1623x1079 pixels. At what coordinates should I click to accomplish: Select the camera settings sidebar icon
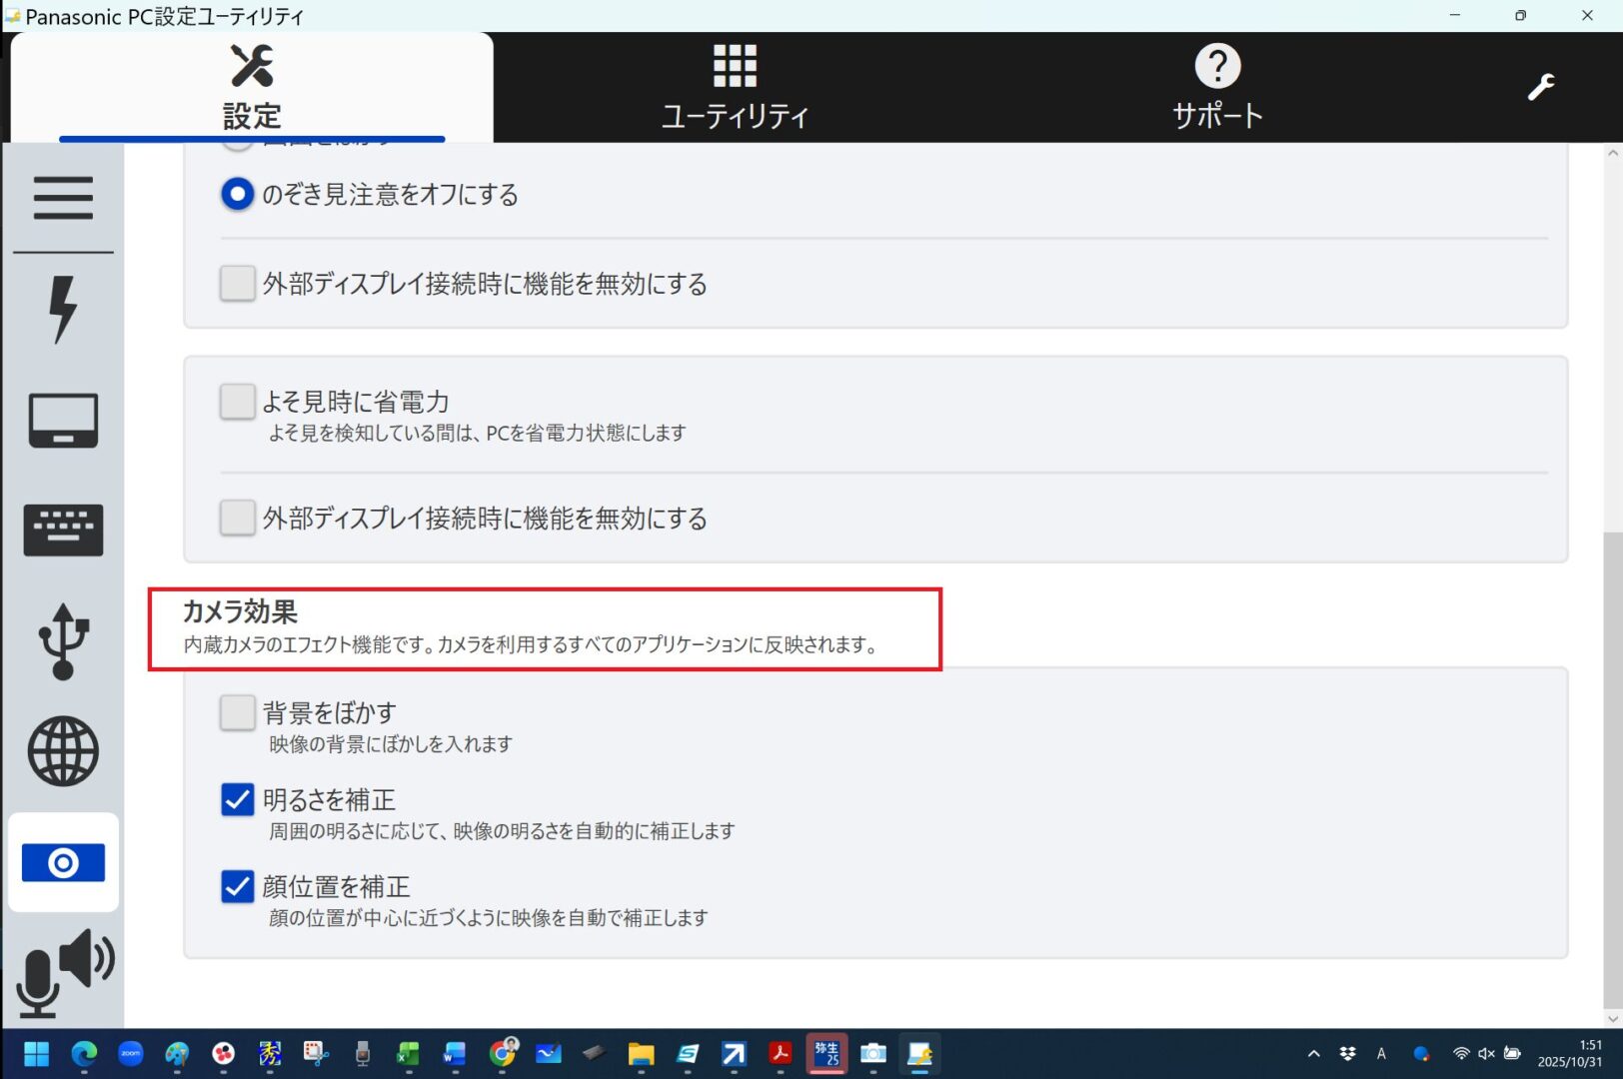point(63,862)
